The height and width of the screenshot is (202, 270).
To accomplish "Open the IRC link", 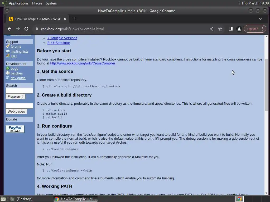I will pos(14,56).
